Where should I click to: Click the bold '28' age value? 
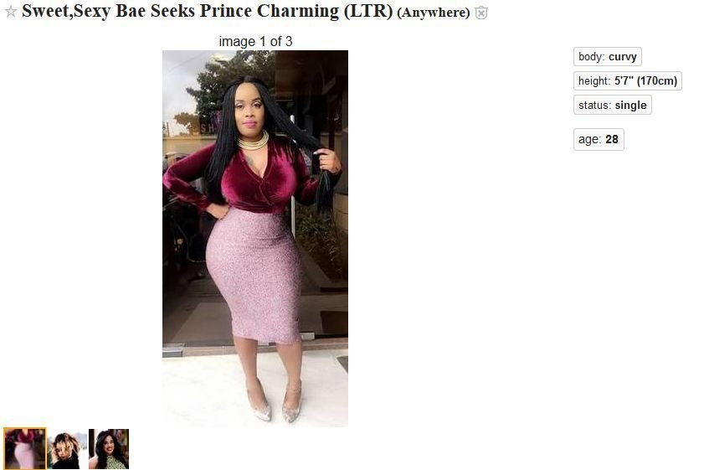[612, 139]
